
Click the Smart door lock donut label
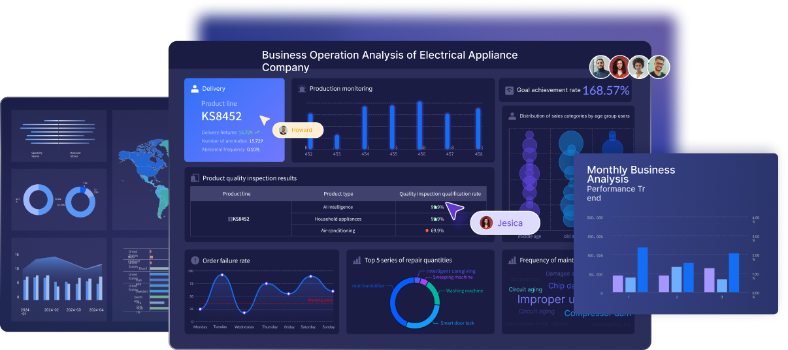457,323
